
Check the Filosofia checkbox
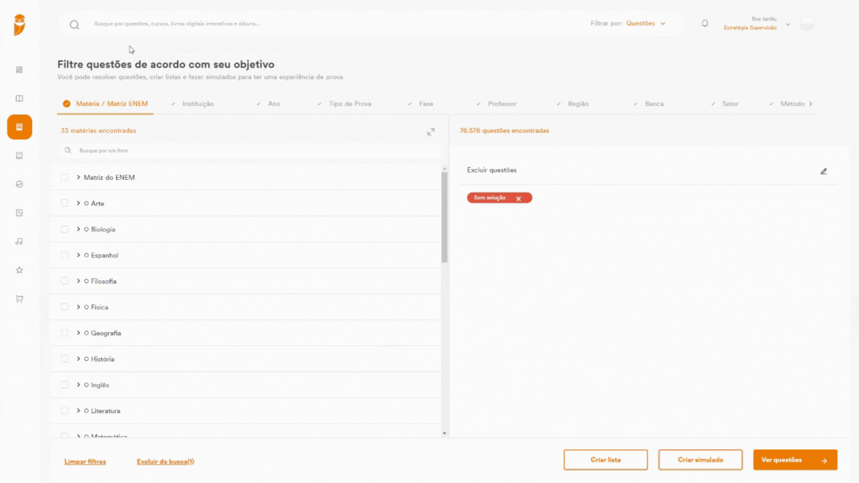click(x=64, y=281)
